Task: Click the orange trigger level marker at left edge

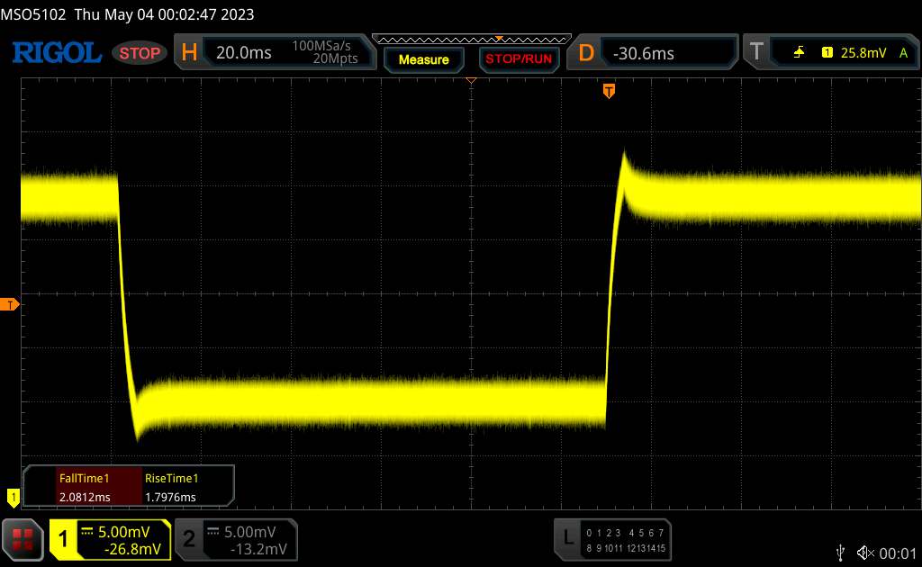Action: pos(10,305)
